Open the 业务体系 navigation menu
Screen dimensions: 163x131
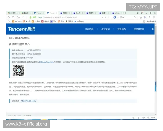tap(122, 29)
